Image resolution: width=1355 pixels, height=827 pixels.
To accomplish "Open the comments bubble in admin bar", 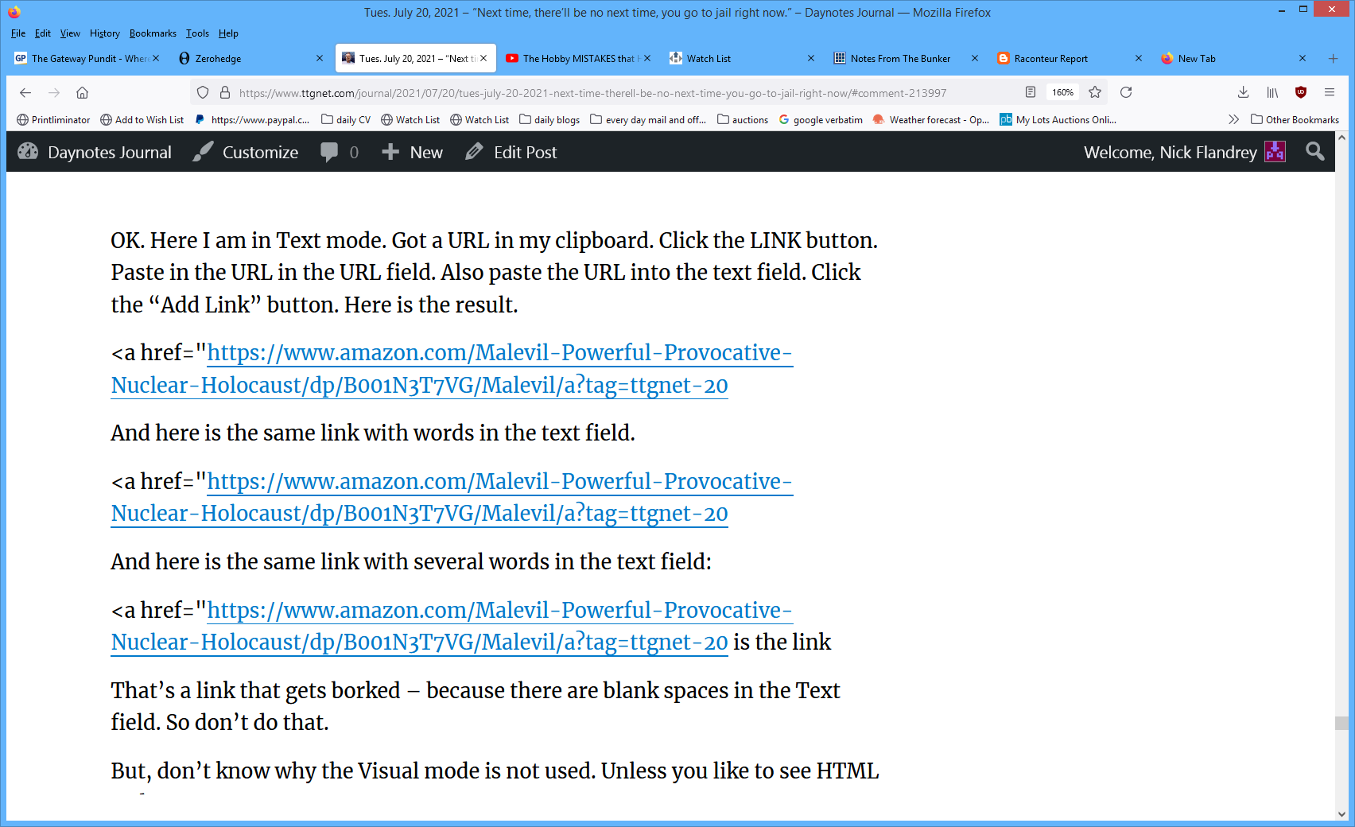I will 339,152.
